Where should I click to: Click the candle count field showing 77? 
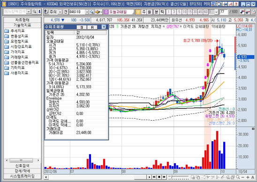[223, 12]
